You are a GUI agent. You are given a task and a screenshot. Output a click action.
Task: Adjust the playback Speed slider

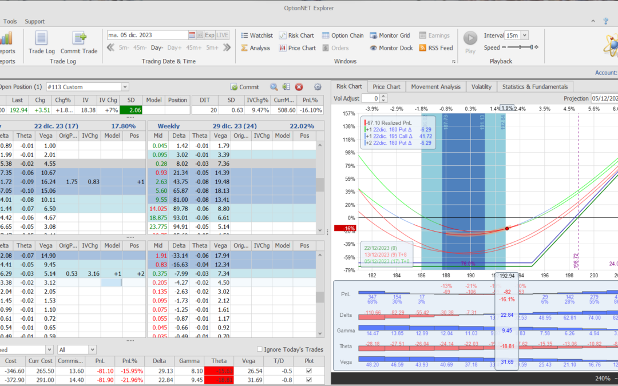click(520, 48)
